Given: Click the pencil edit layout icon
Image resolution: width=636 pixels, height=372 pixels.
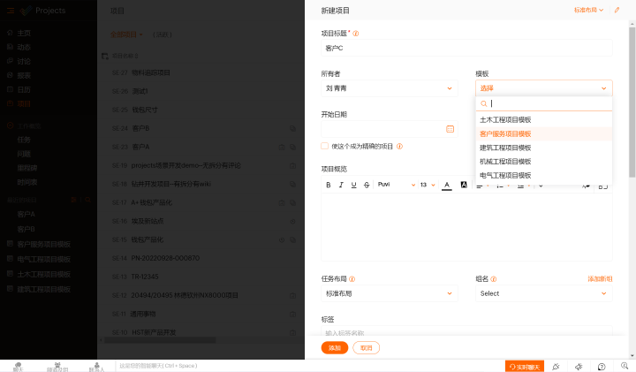Looking at the screenshot, I should [x=617, y=10].
